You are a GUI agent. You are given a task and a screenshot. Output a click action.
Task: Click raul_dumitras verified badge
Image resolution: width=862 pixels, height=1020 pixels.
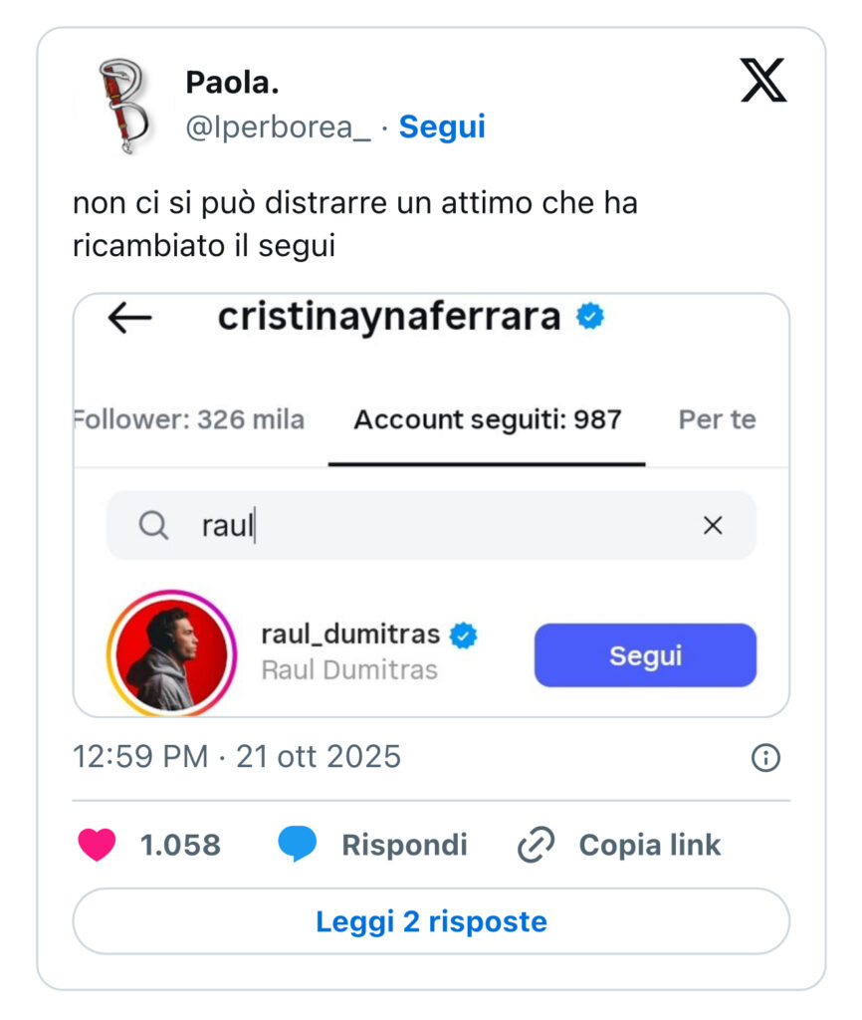click(x=463, y=635)
